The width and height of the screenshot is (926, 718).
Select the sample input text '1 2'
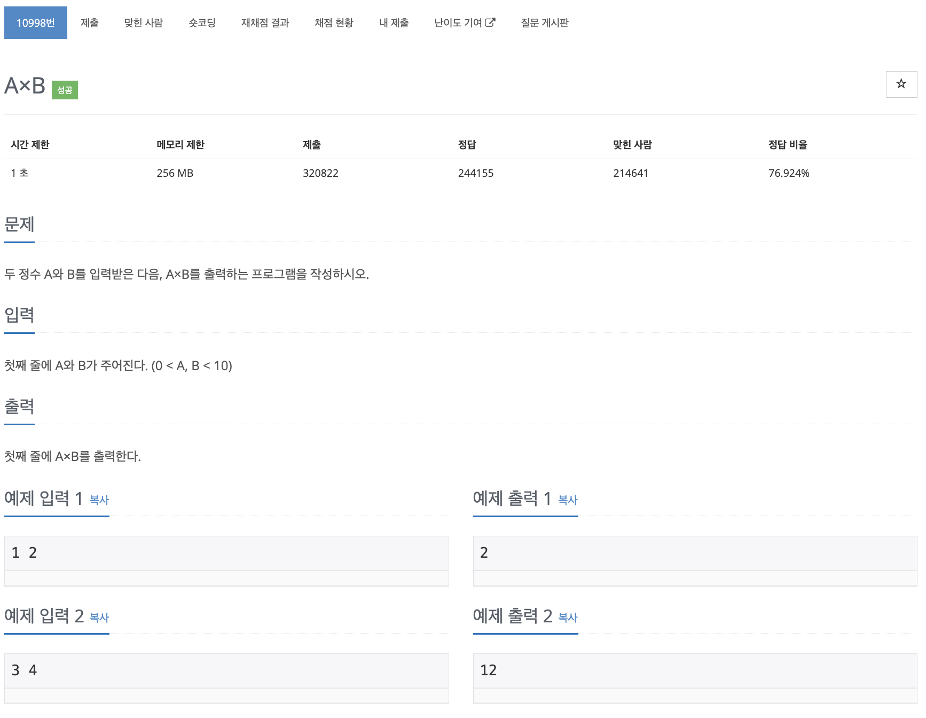[x=24, y=552]
